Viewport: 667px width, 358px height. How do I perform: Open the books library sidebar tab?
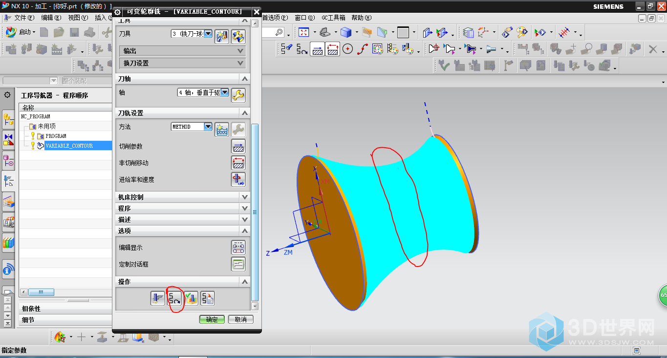click(x=8, y=242)
